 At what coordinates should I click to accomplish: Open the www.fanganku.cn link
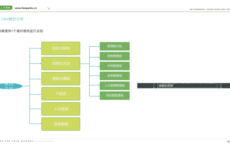26,8
